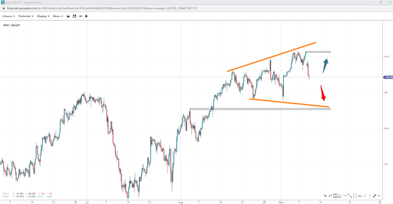Click the SPOT, USD/JPY chart title

11,25
